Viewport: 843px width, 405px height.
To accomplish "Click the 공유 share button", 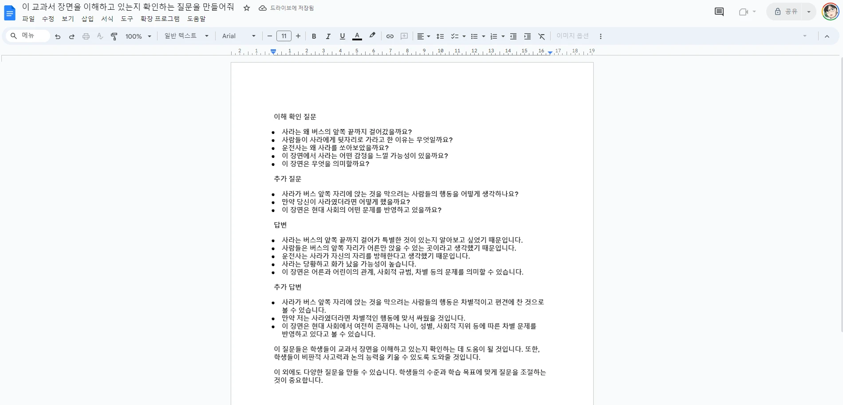I will [x=786, y=12].
